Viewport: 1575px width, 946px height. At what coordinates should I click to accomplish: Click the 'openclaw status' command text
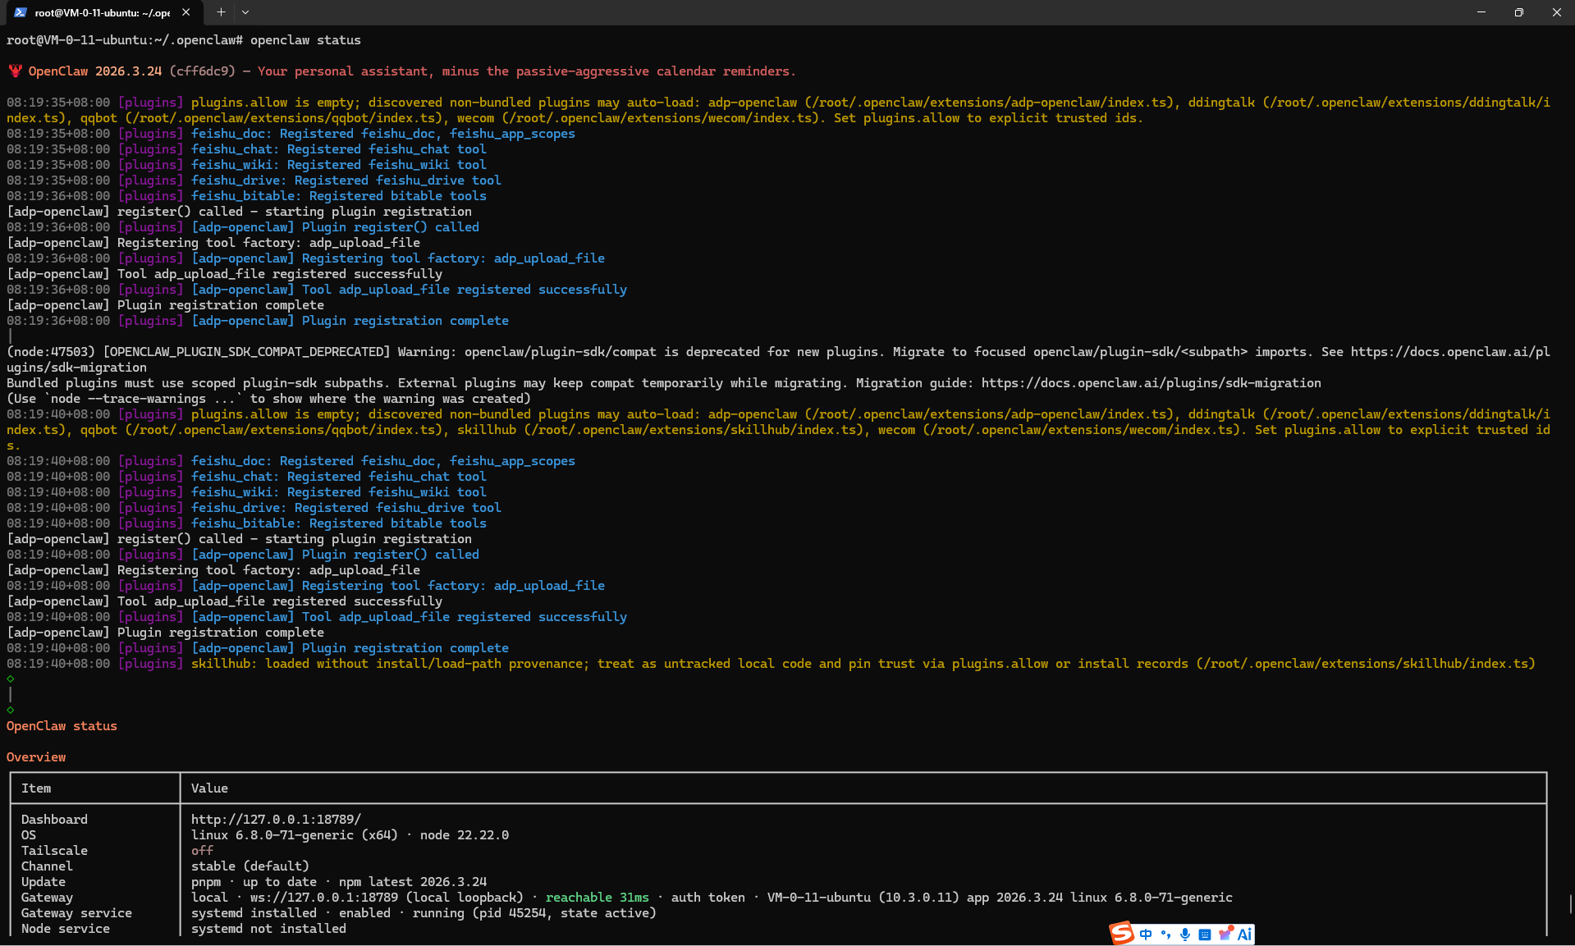click(305, 40)
